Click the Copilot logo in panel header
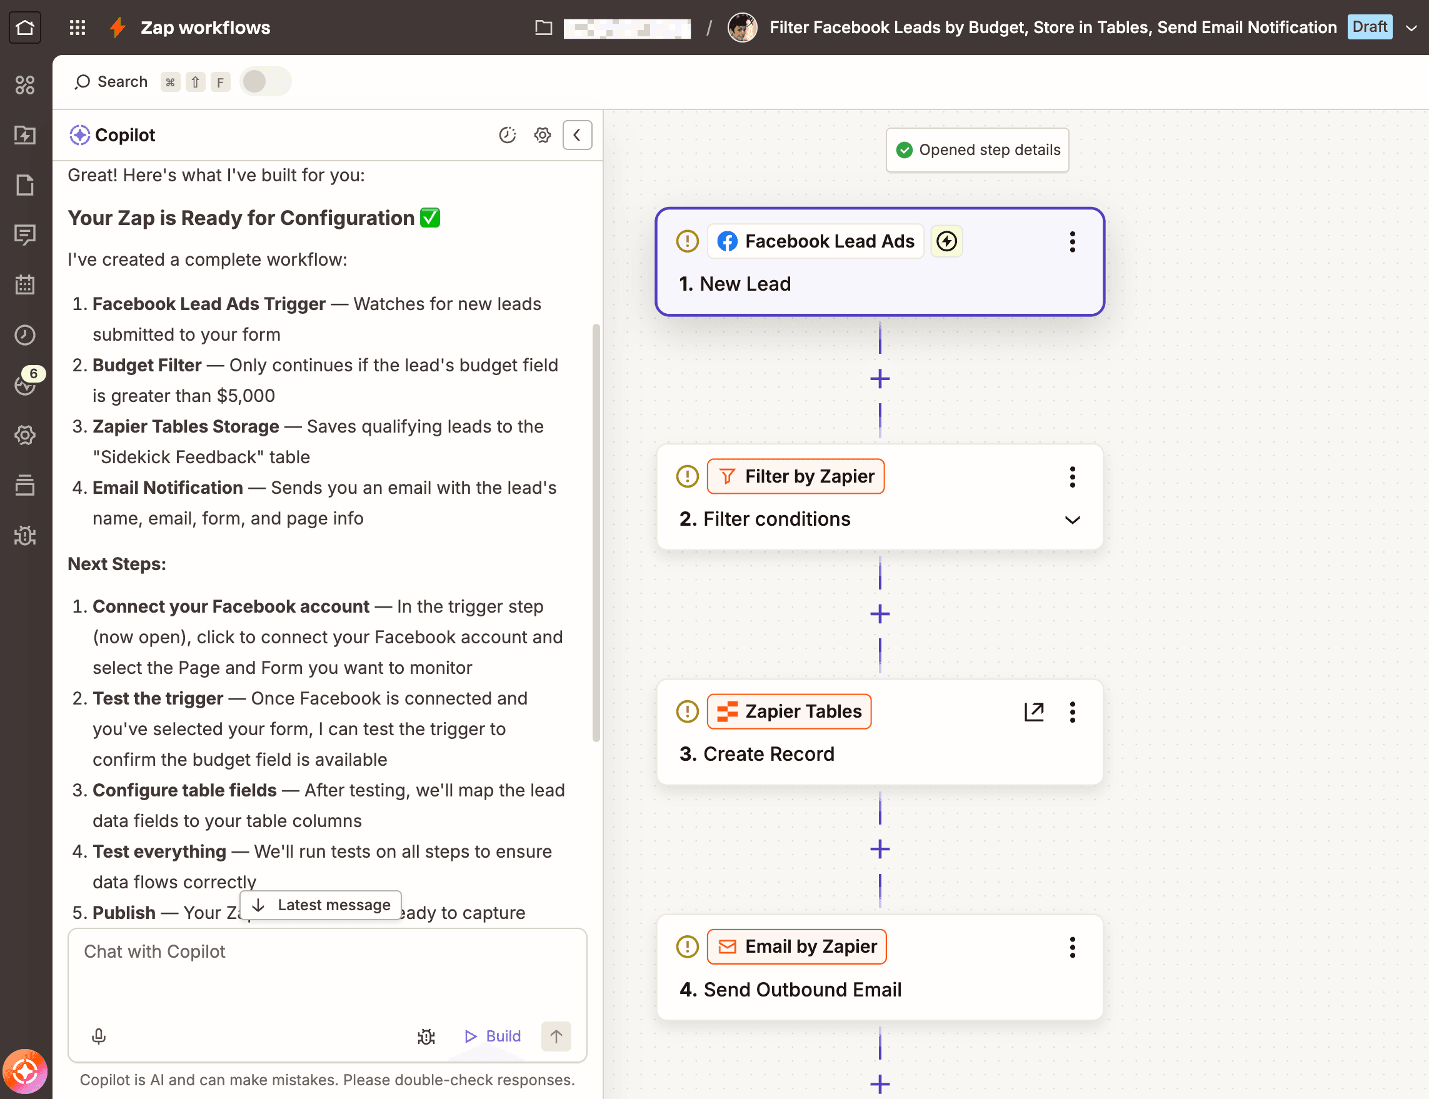Viewport: 1429px width, 1099px height. pyautogui.click(x=79, y=135)
